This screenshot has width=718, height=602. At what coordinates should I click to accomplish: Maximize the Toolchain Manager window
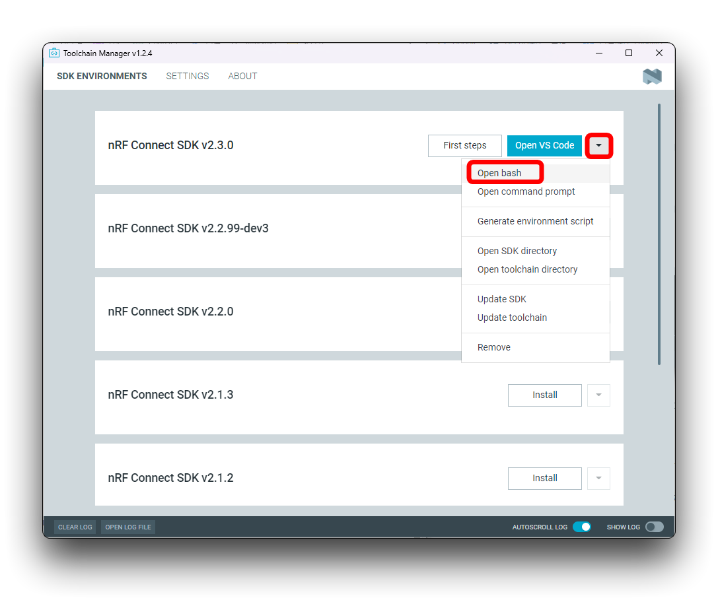click(629, 53)
